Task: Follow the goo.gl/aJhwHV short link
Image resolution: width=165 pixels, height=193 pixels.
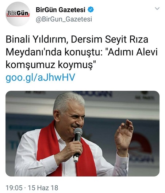Action: [x=40, y=77]
